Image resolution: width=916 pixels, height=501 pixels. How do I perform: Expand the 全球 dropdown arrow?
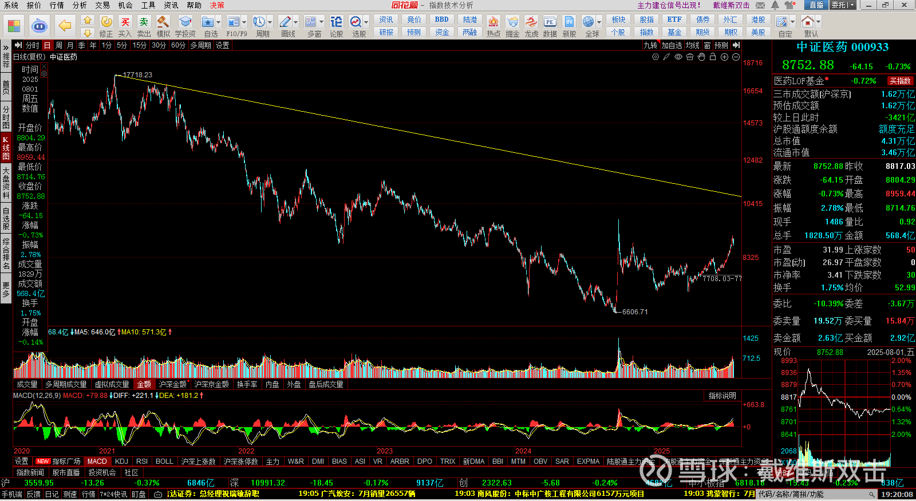click(599, 22)
